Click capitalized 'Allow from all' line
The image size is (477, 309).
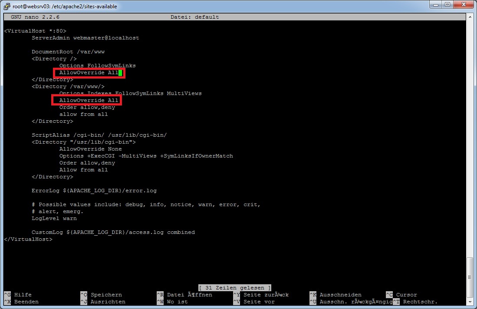point(83,170)
